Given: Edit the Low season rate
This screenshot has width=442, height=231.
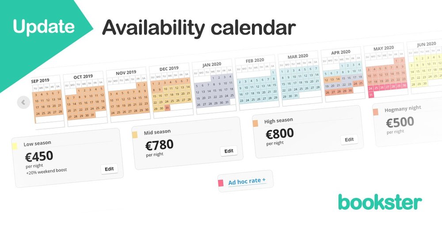Looking at the screenshot, I should click(x=109, y=169).
